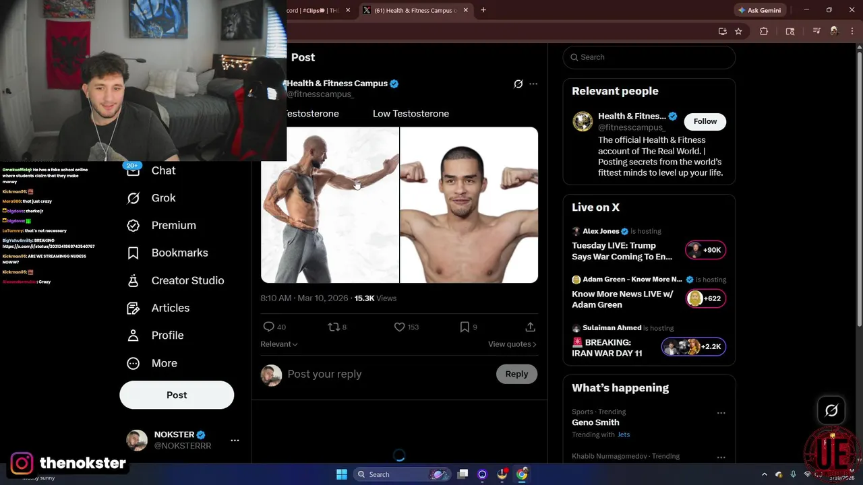Click the white Post button
This screenshot has width=863, height=485.
(x=177, y=395)
